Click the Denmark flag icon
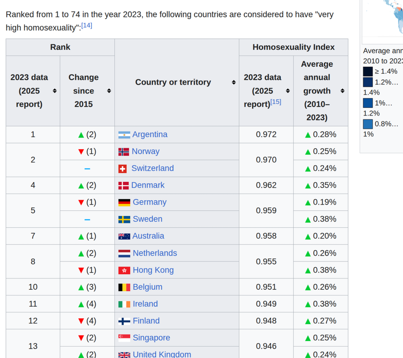Image resolution: width=403 pixels, height=358 pixels. pos(123,185)
